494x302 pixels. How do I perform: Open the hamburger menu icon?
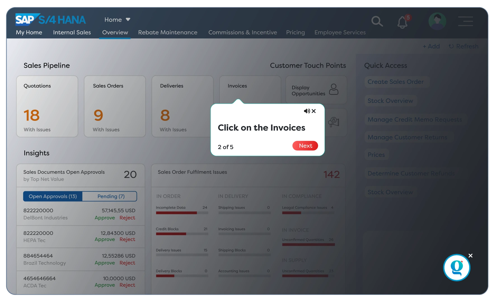(465, 21)
